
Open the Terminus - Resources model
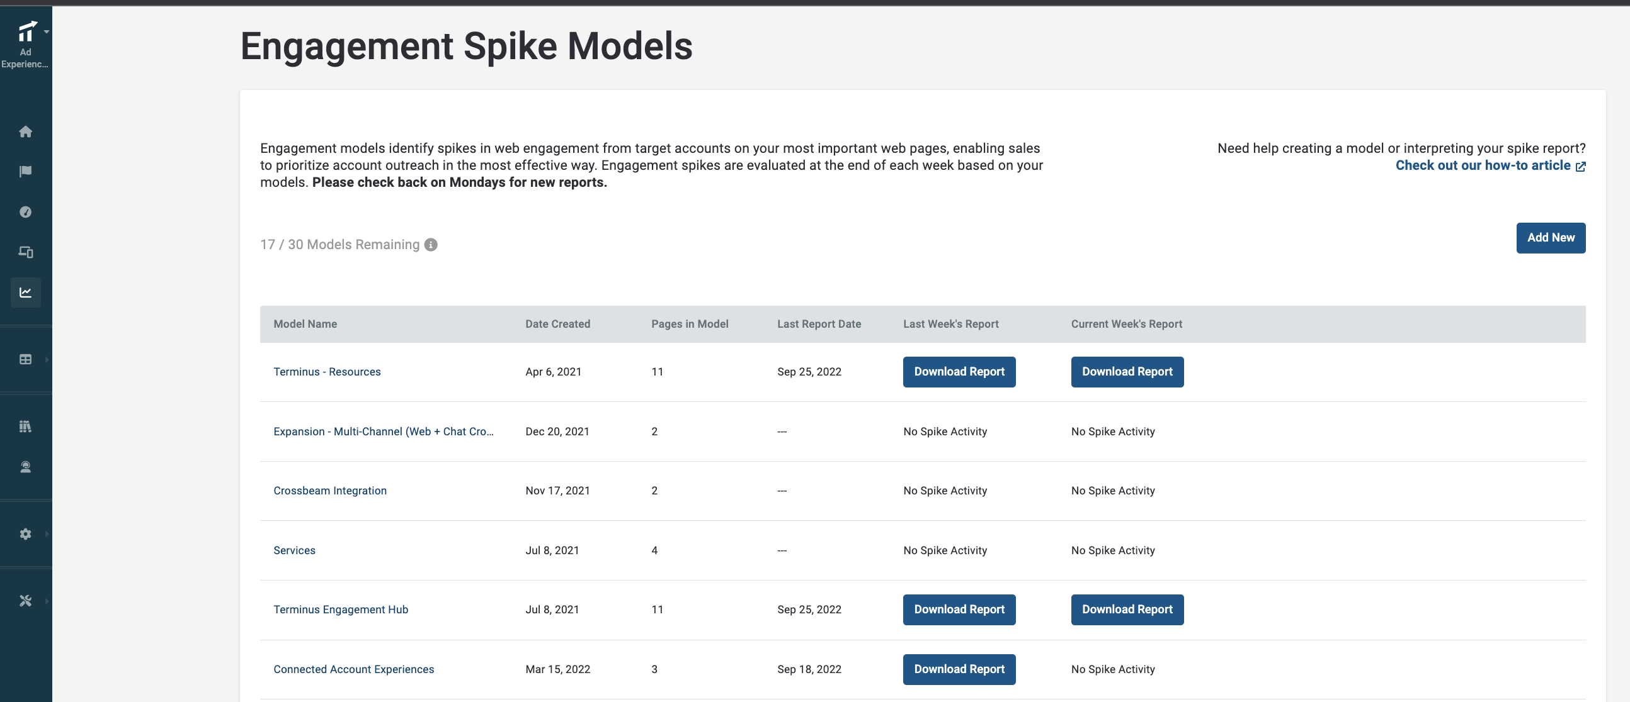pyautogui.click(x=326, y=372)
